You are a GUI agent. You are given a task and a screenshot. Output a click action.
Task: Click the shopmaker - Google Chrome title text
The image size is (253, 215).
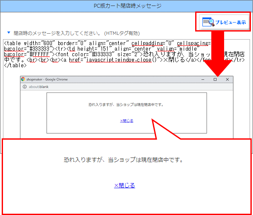point(47,79)
